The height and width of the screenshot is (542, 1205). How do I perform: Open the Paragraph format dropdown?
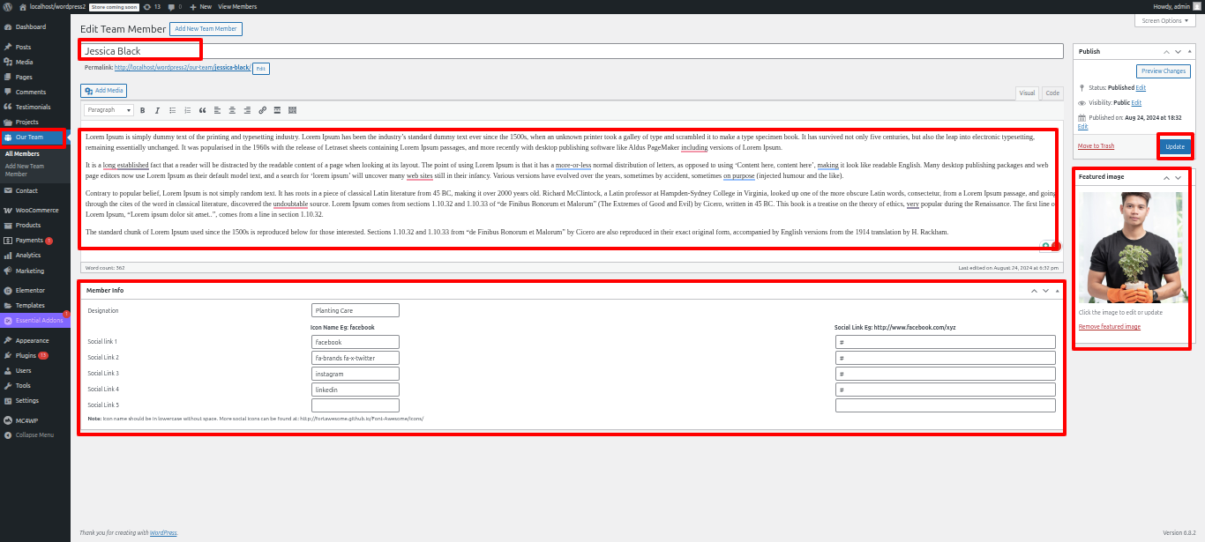tap(109, 110)
